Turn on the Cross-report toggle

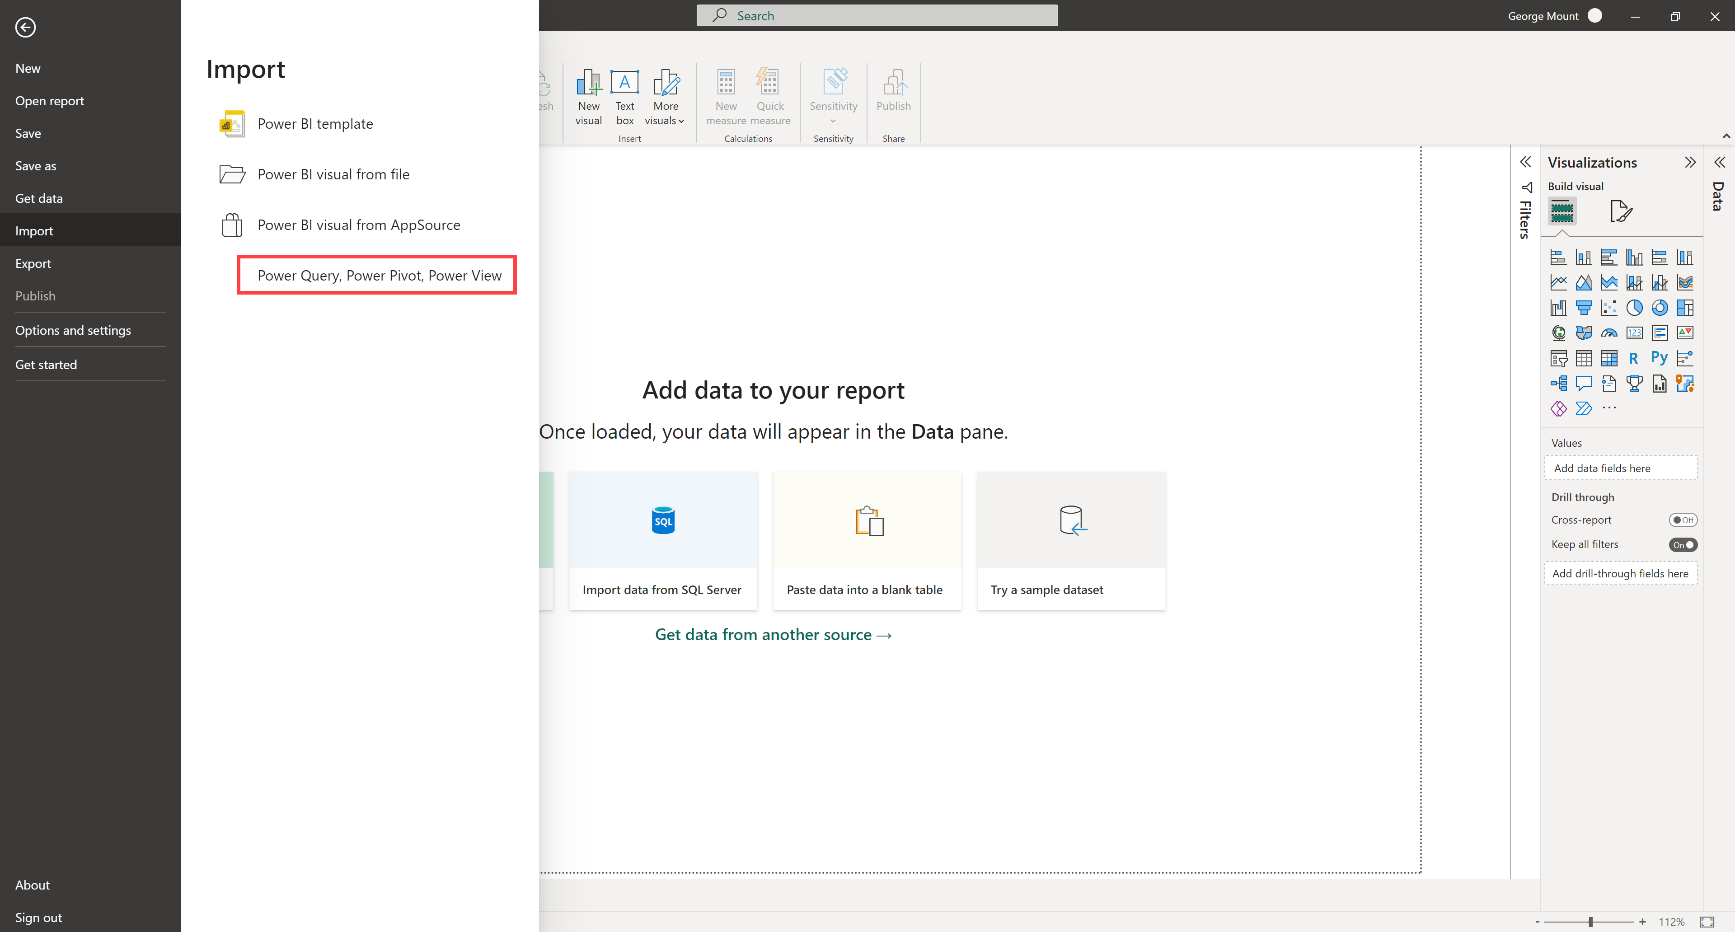click(1683, 520)
